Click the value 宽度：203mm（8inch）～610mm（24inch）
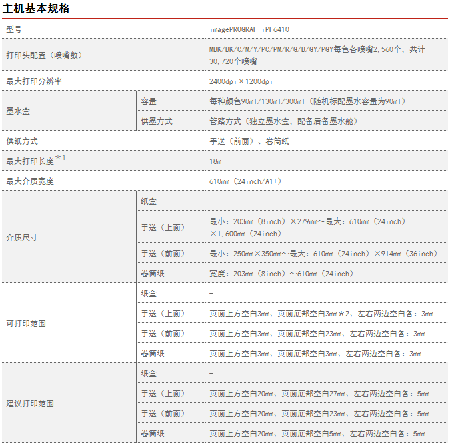Image resolution: width=450 pixels, height=445 pixels. (x=281, y=274)
